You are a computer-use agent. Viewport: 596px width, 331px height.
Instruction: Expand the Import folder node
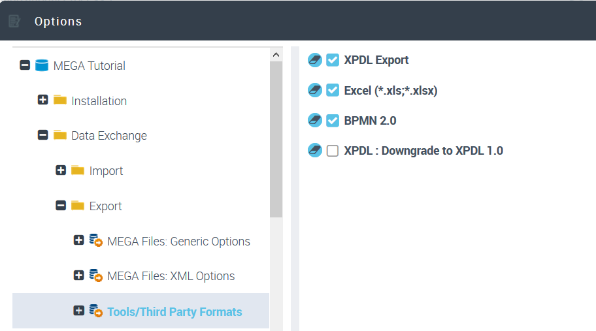pos(61,170)
